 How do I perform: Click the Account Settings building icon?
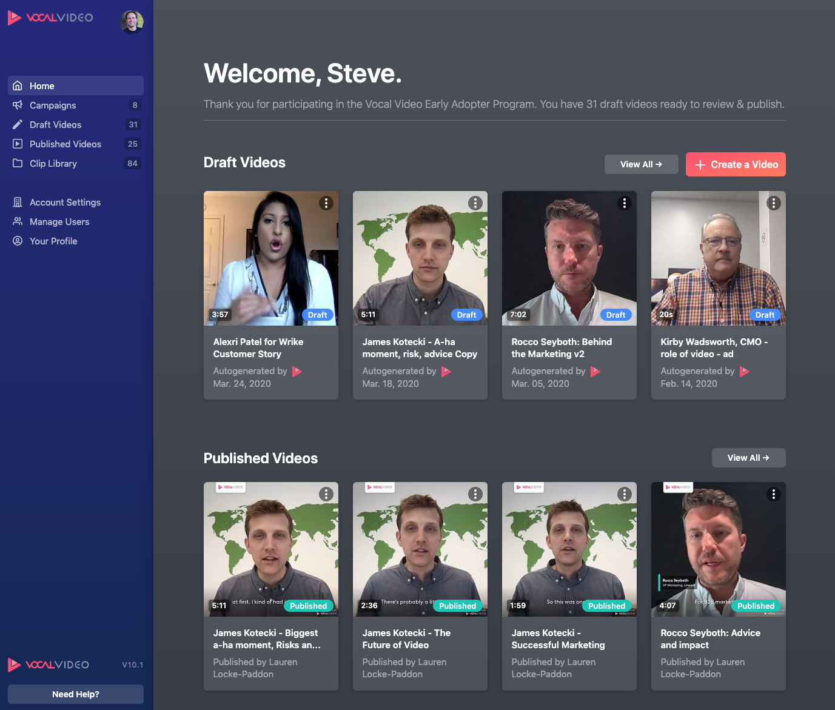[18, 202]
